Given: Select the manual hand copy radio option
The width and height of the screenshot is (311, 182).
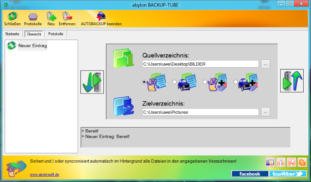Looking at the screenshot, I should pyautogui.click(x=144, y=82).
